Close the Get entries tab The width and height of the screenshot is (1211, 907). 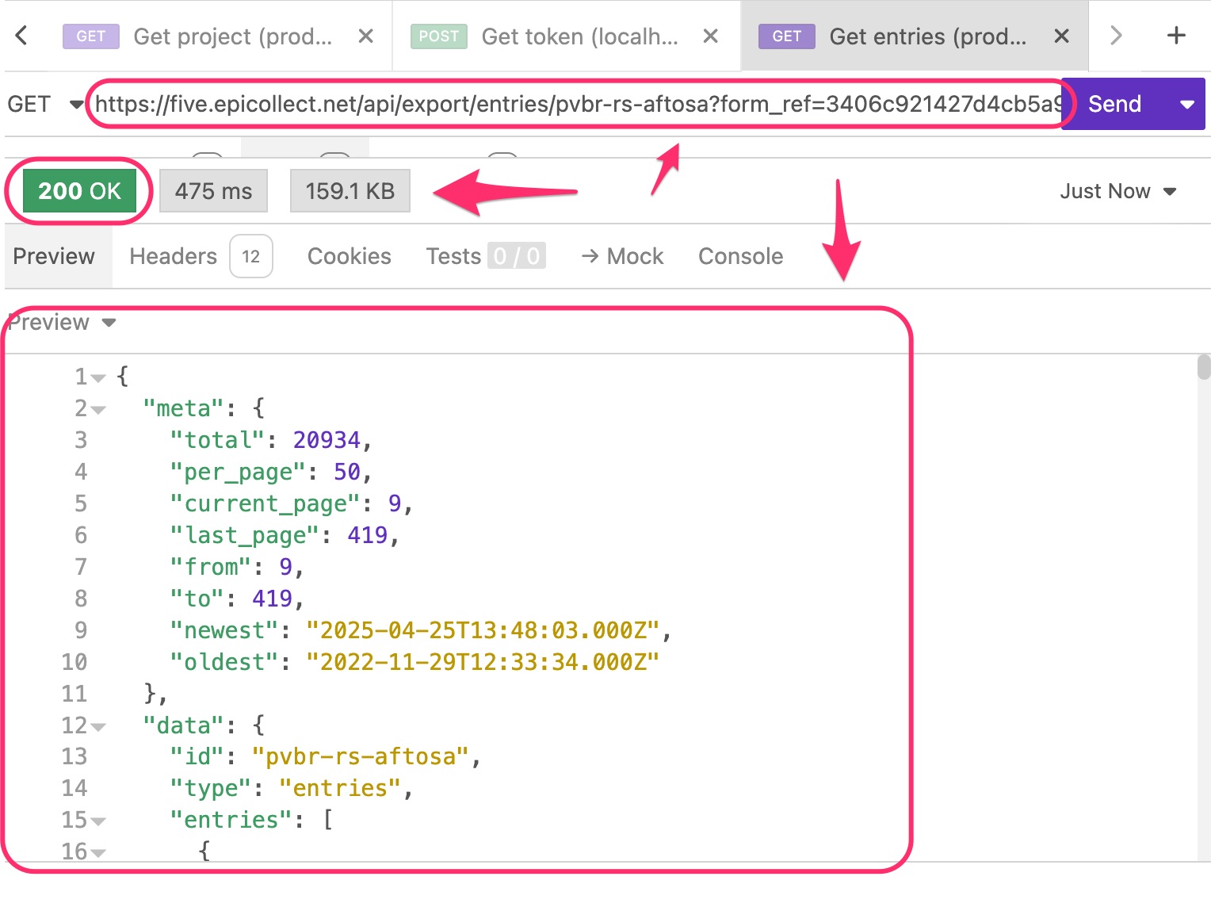point(1061,36)
